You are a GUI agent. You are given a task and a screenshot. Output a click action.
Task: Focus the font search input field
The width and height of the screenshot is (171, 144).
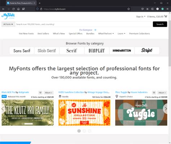(83, 24)
